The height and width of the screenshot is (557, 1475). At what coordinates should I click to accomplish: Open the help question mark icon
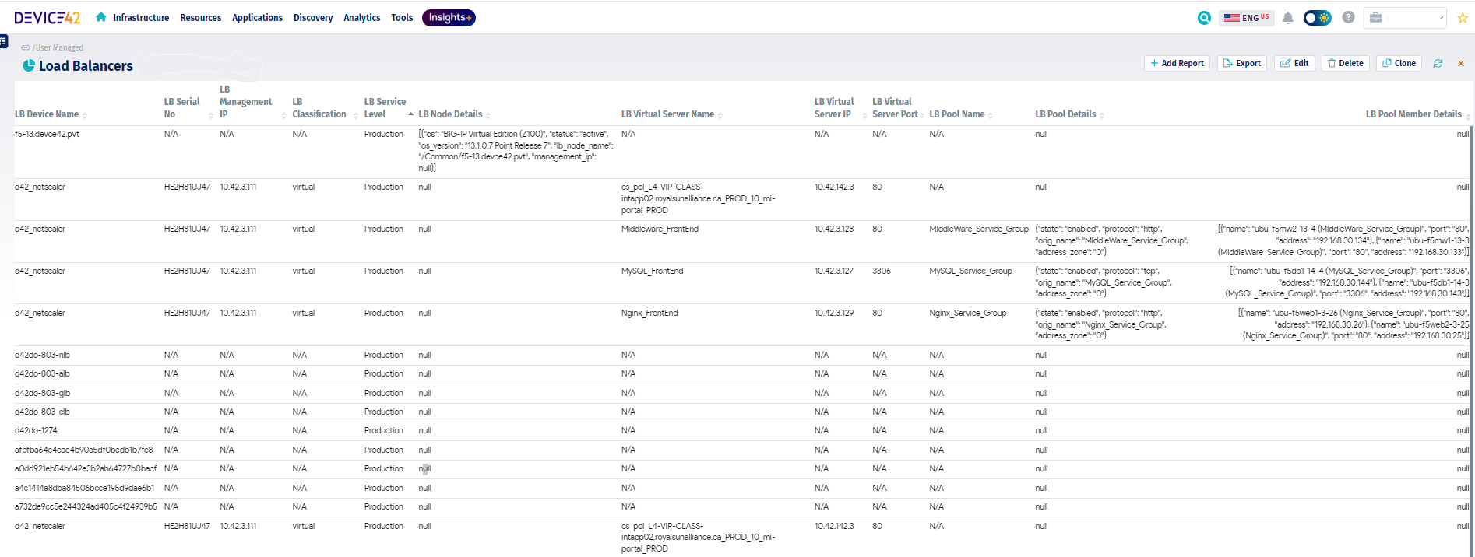pyautogui.click(x=1348, y=17)
